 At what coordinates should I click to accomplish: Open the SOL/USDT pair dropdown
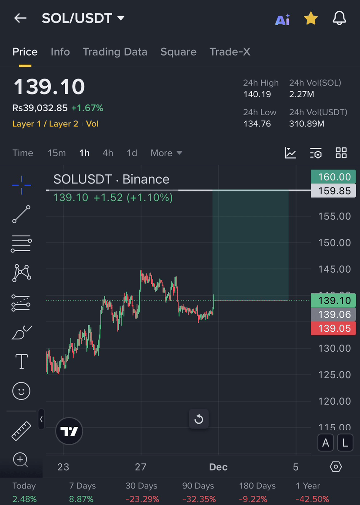point(83,18)
